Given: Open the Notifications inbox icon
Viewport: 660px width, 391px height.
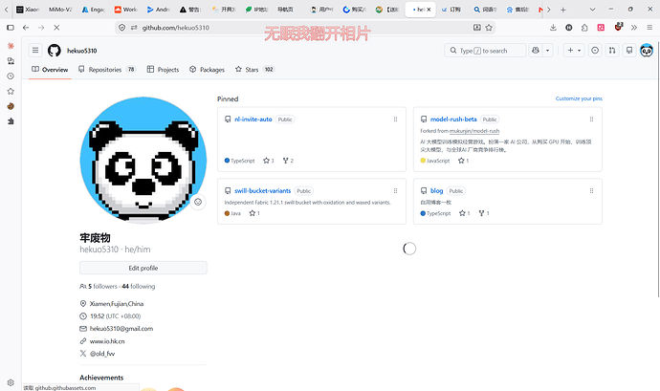Looking at the screenshot, I should tap(629, 51).
